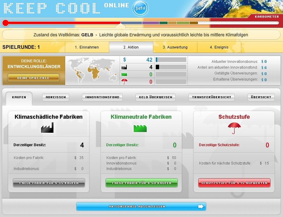Click the Karbometer label
Image resolution: width=283 pixels, height=217 pixels.
[x=267, y=17]
